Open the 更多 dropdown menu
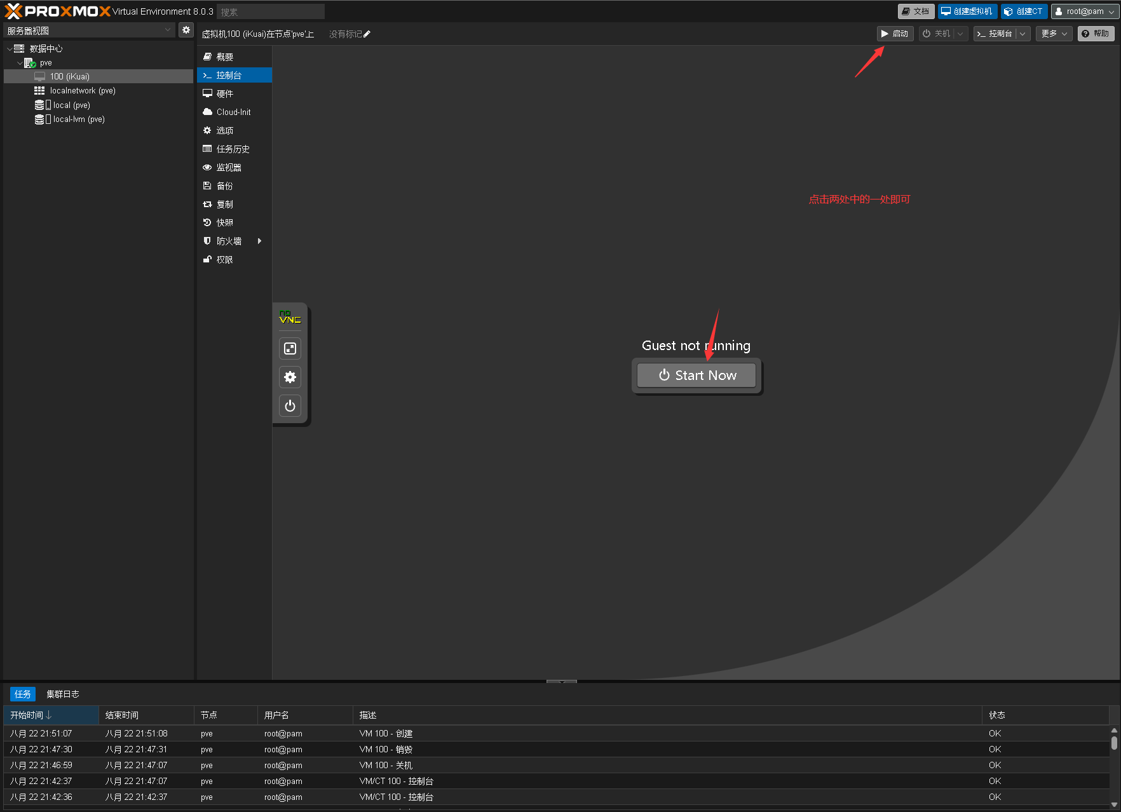The height and width of the screenshot is (812, 1121). tap(1054, 34)
